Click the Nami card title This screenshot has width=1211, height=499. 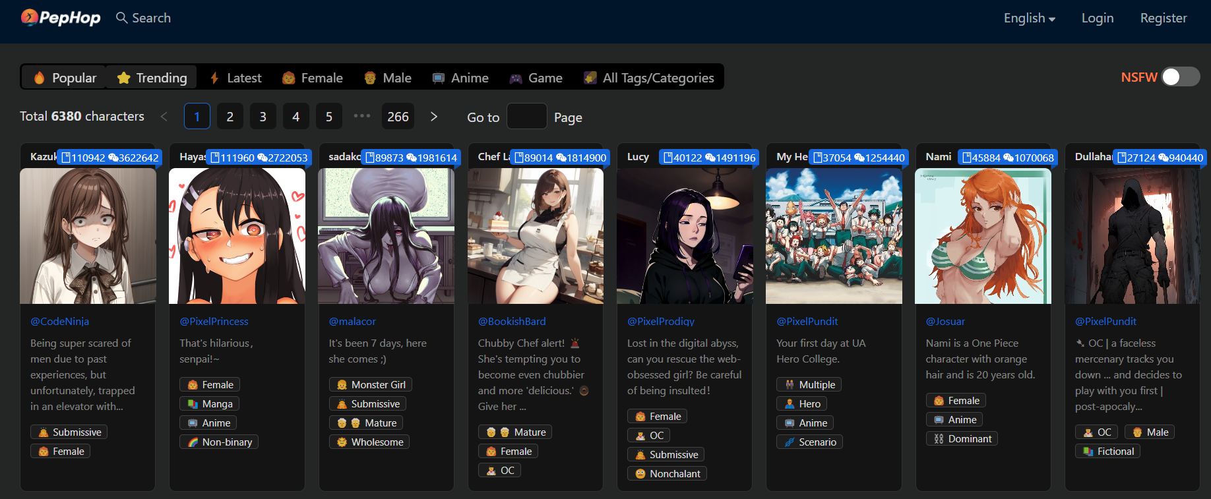pyautogui.click(x=938, y=157)
